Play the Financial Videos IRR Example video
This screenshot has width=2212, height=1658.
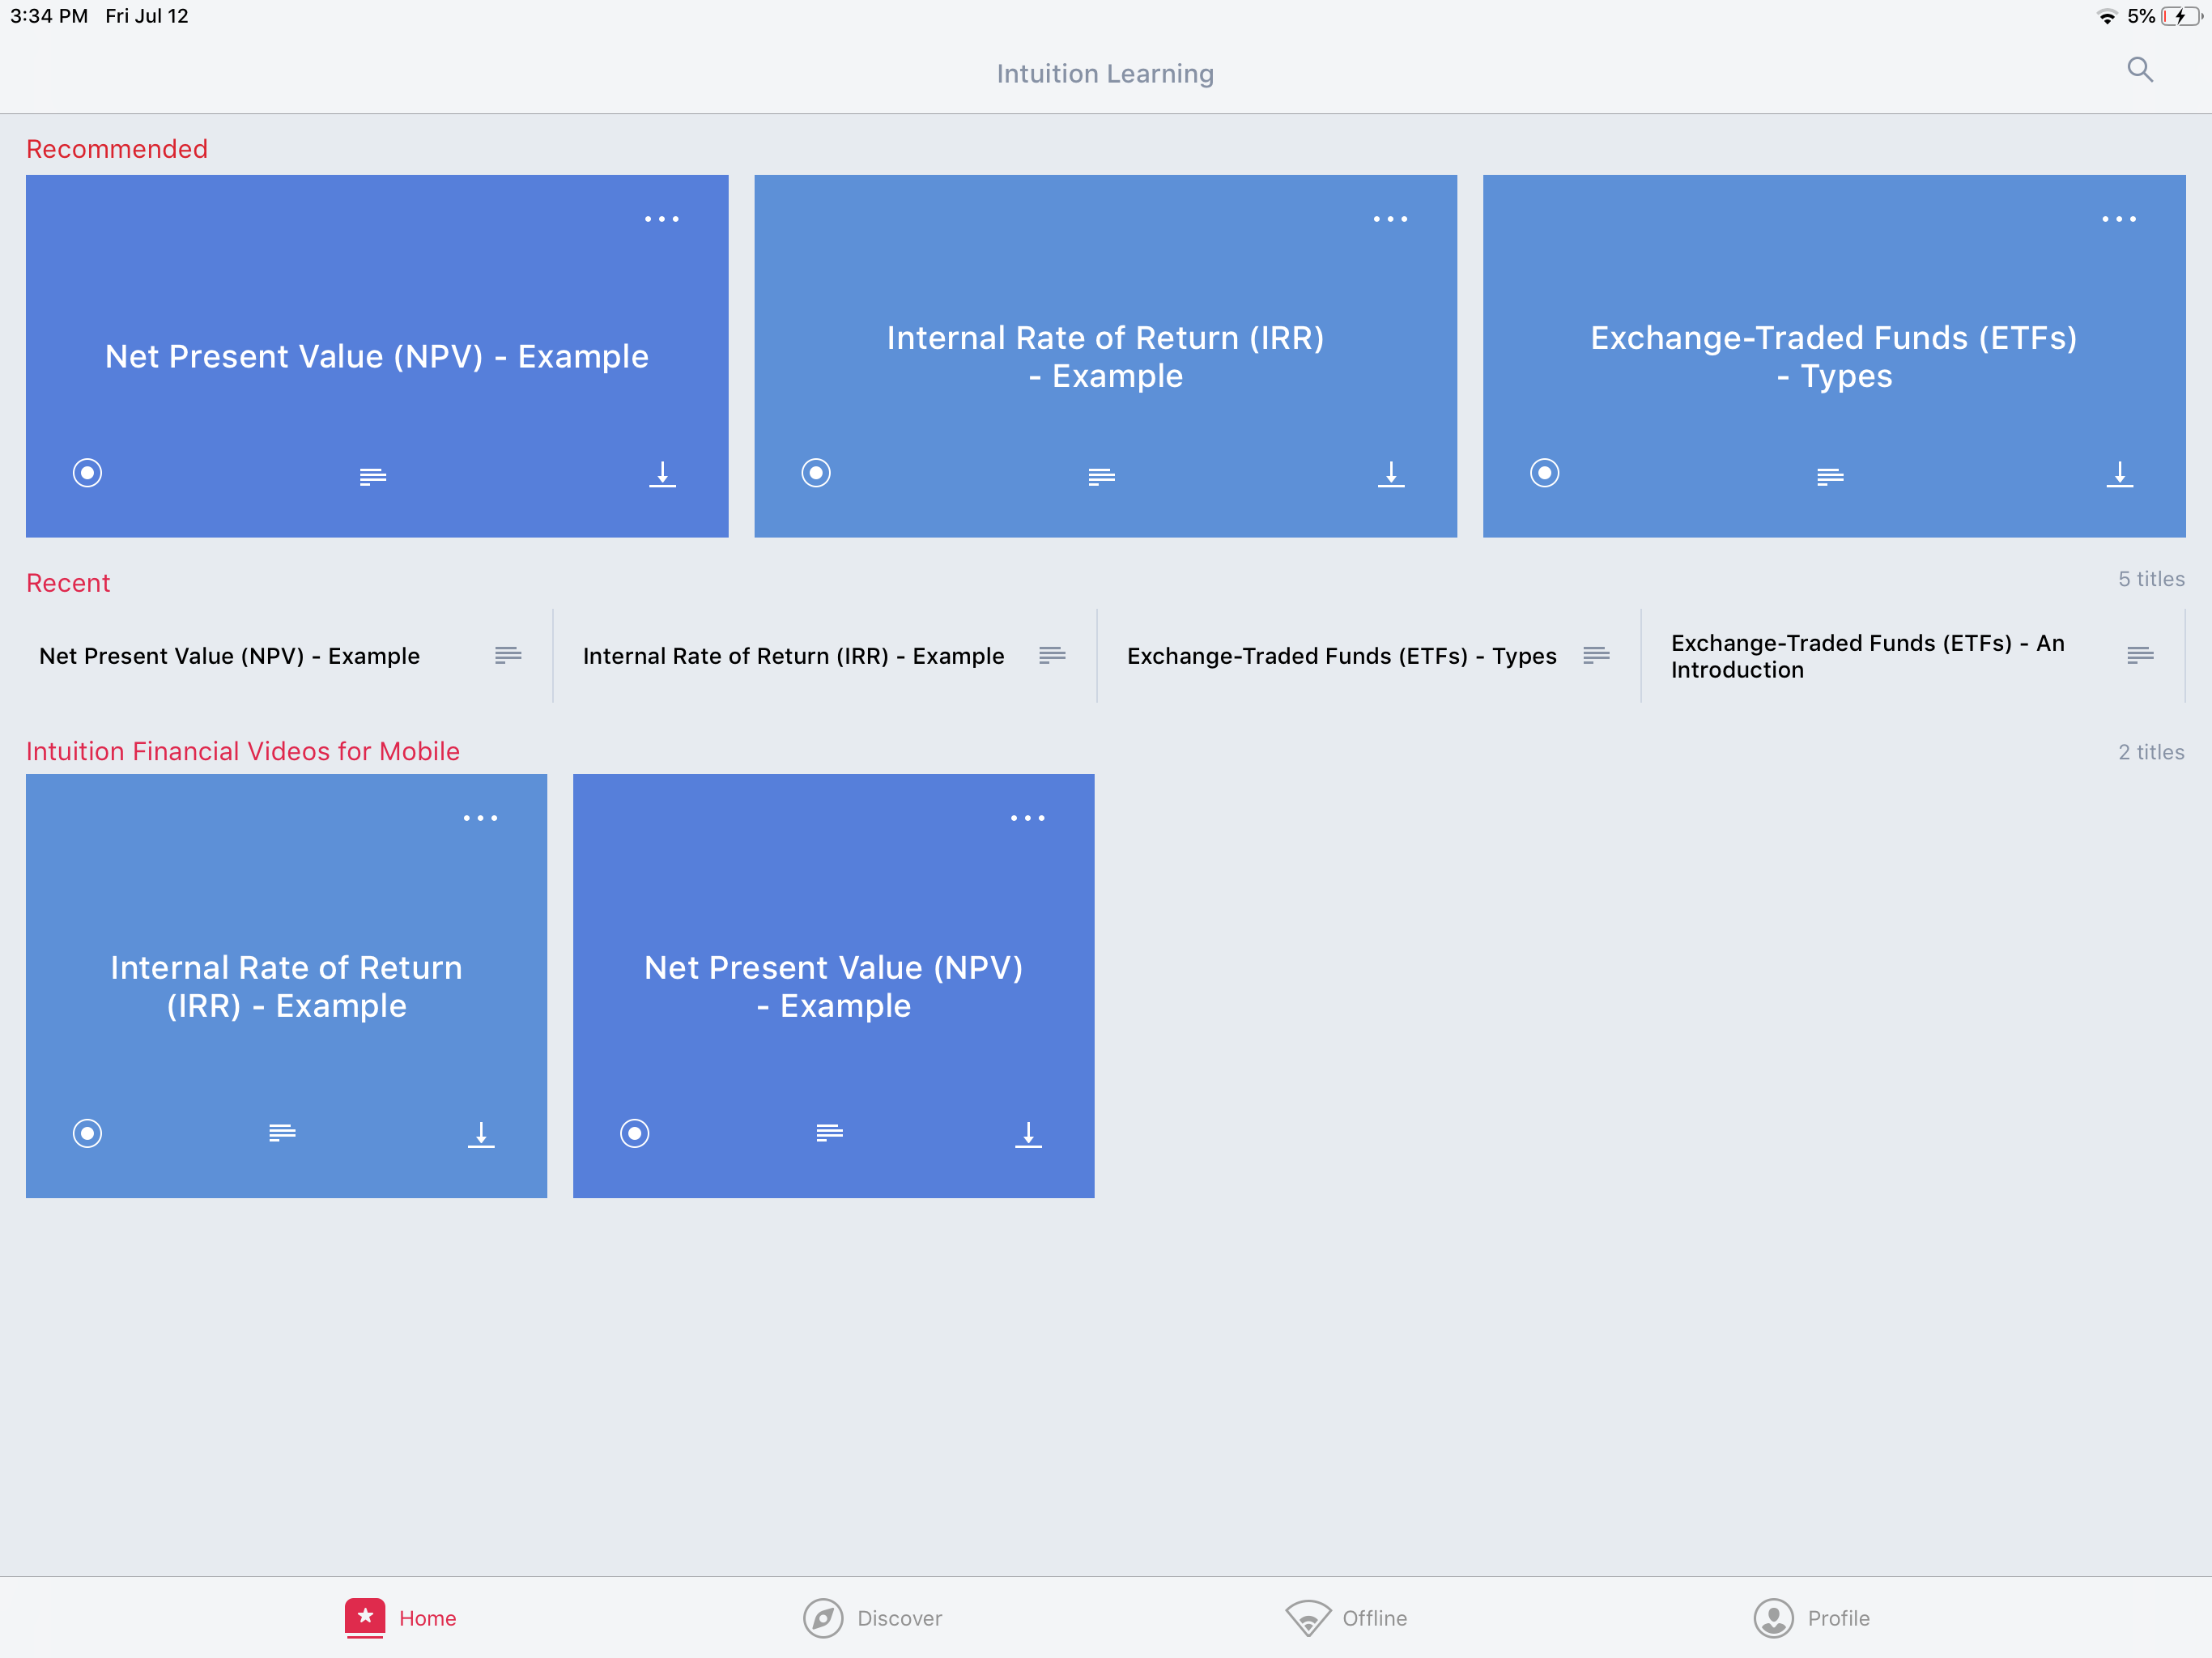(x=88, y=1133)
